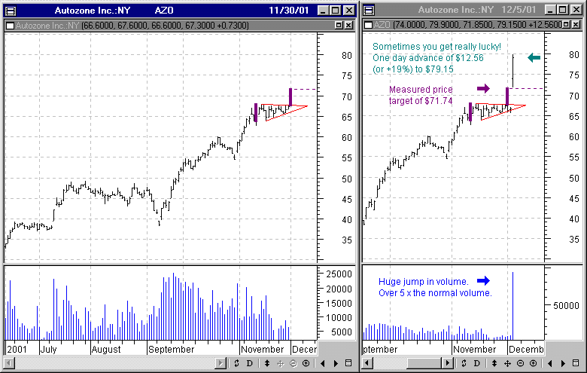Click the zoom in icon in left window toolbar
The width and height of the screenshot is (587, 373).
point(306,363)
